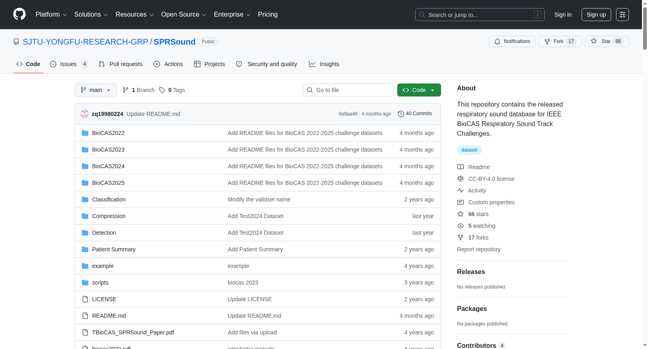Click the note icon beside Custom properties
Image resolution: width=648 pixels, height=349 pixels.
coord(460,202)
